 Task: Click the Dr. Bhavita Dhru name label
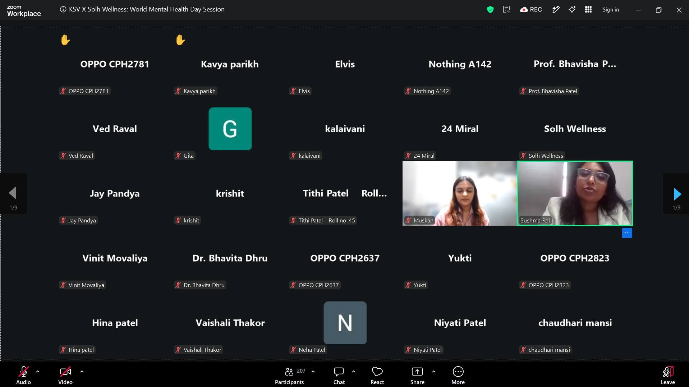pos(200,285)
